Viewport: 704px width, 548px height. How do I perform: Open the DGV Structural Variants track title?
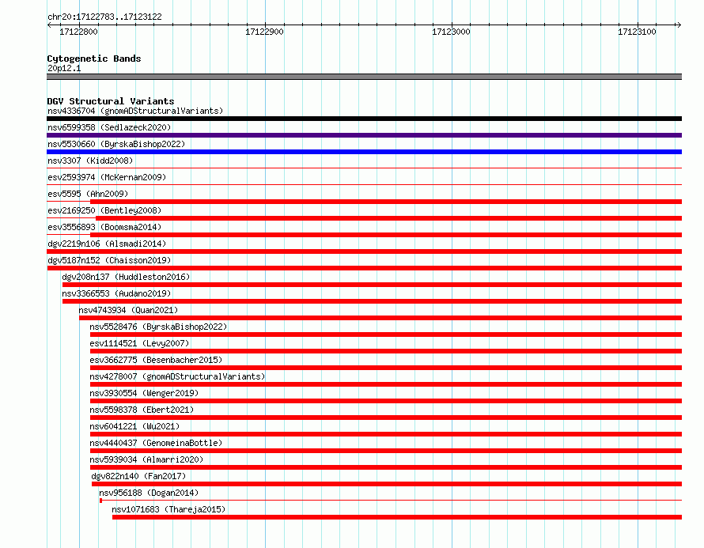[x=111, y=101]
